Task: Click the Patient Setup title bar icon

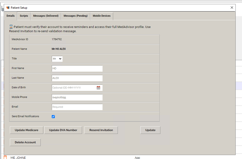Action: 8,7
